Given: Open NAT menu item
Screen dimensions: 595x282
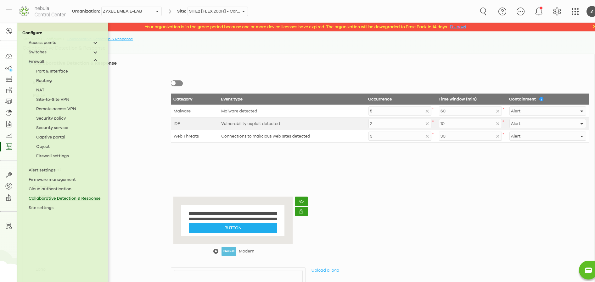Looking at the screenshot, I should 40,90.
